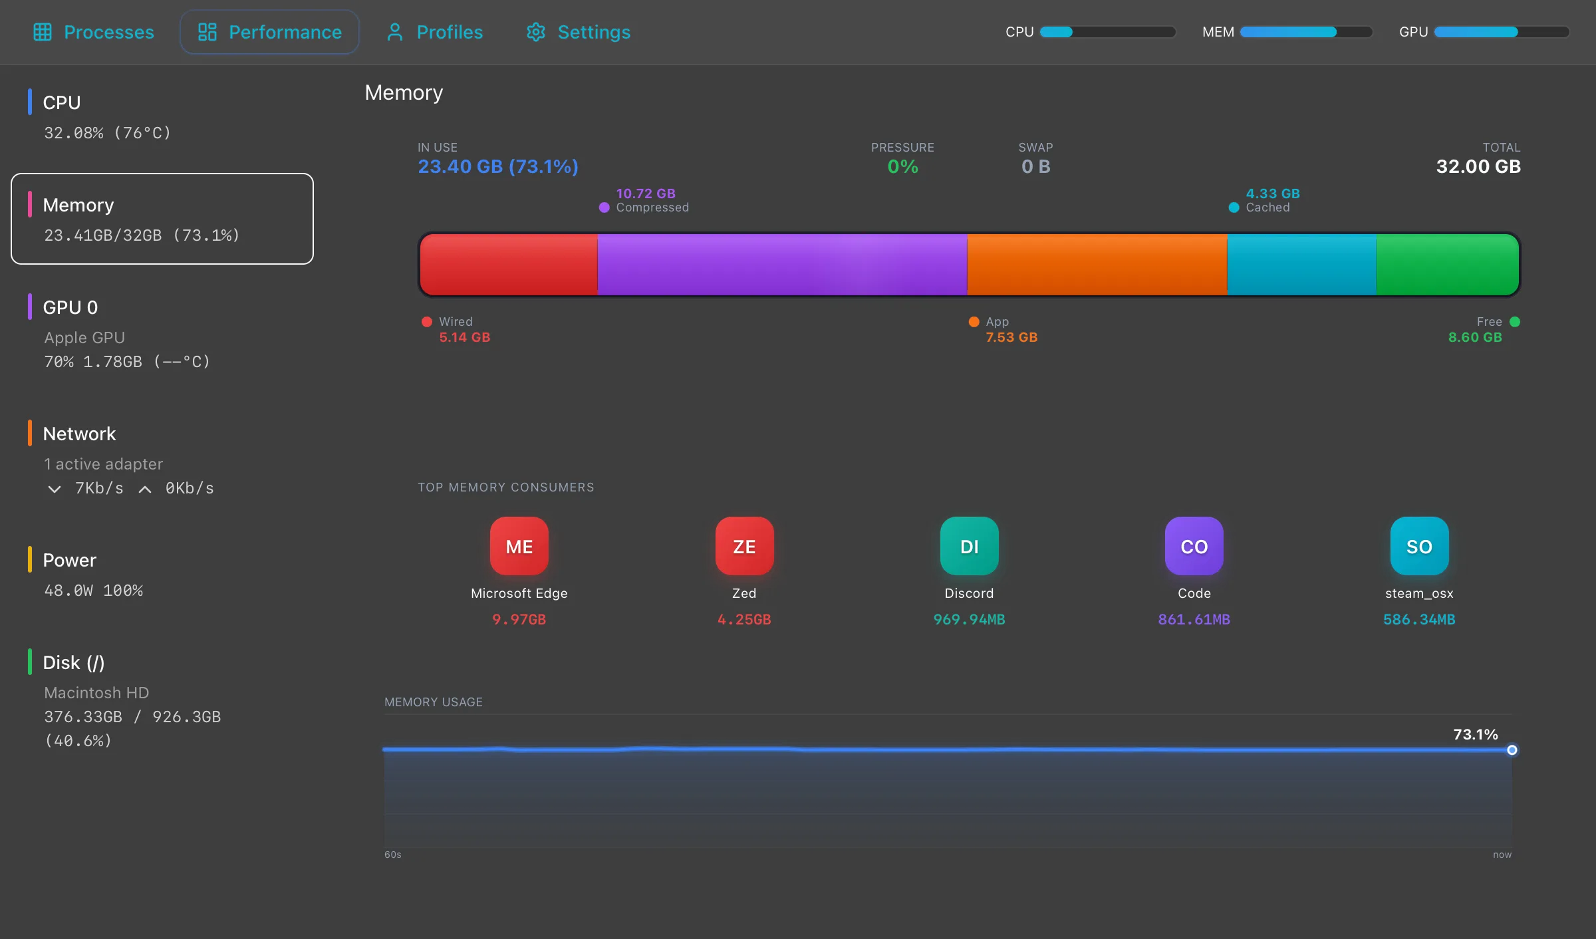Click the network download chevron arrow

click(55, 489)
